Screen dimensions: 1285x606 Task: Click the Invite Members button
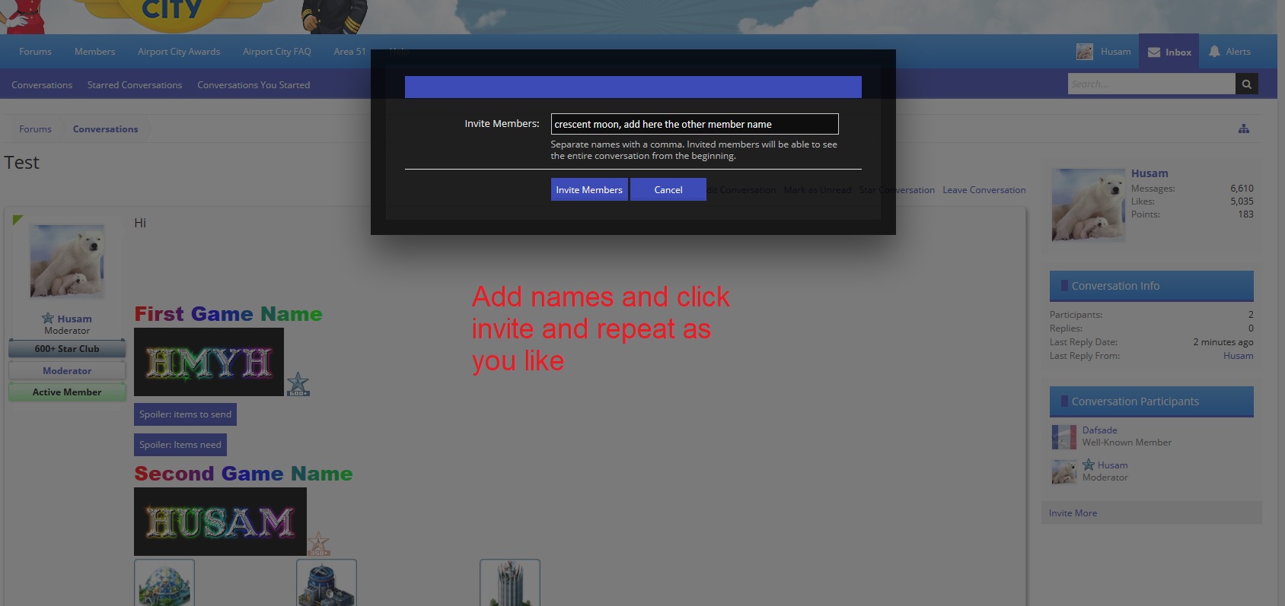click(x=589, y=189)
